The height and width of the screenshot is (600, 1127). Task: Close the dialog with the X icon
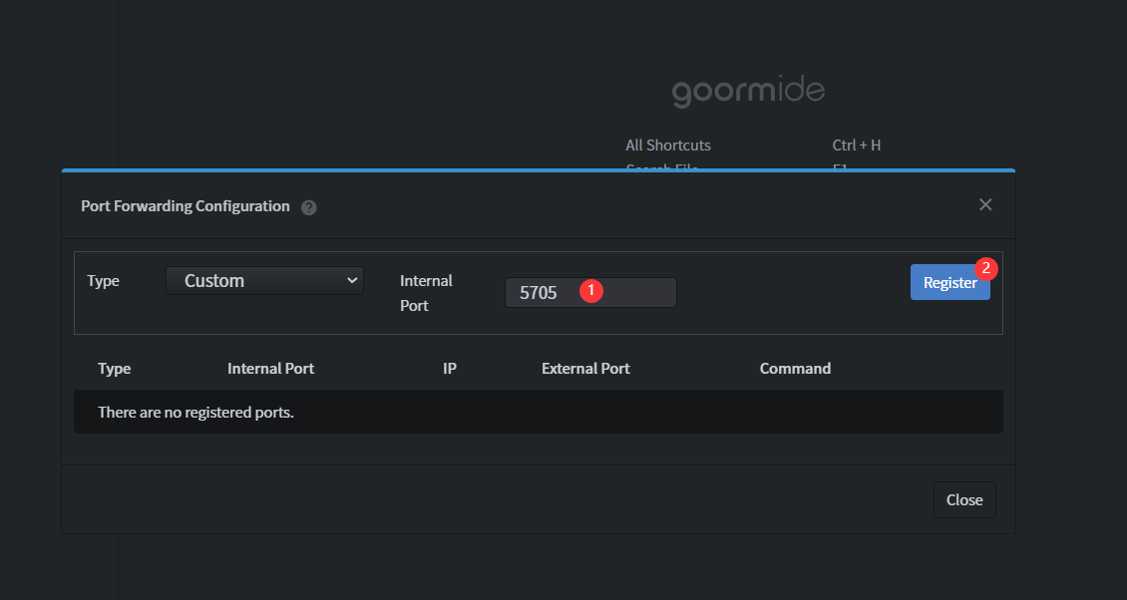(985, 204)
